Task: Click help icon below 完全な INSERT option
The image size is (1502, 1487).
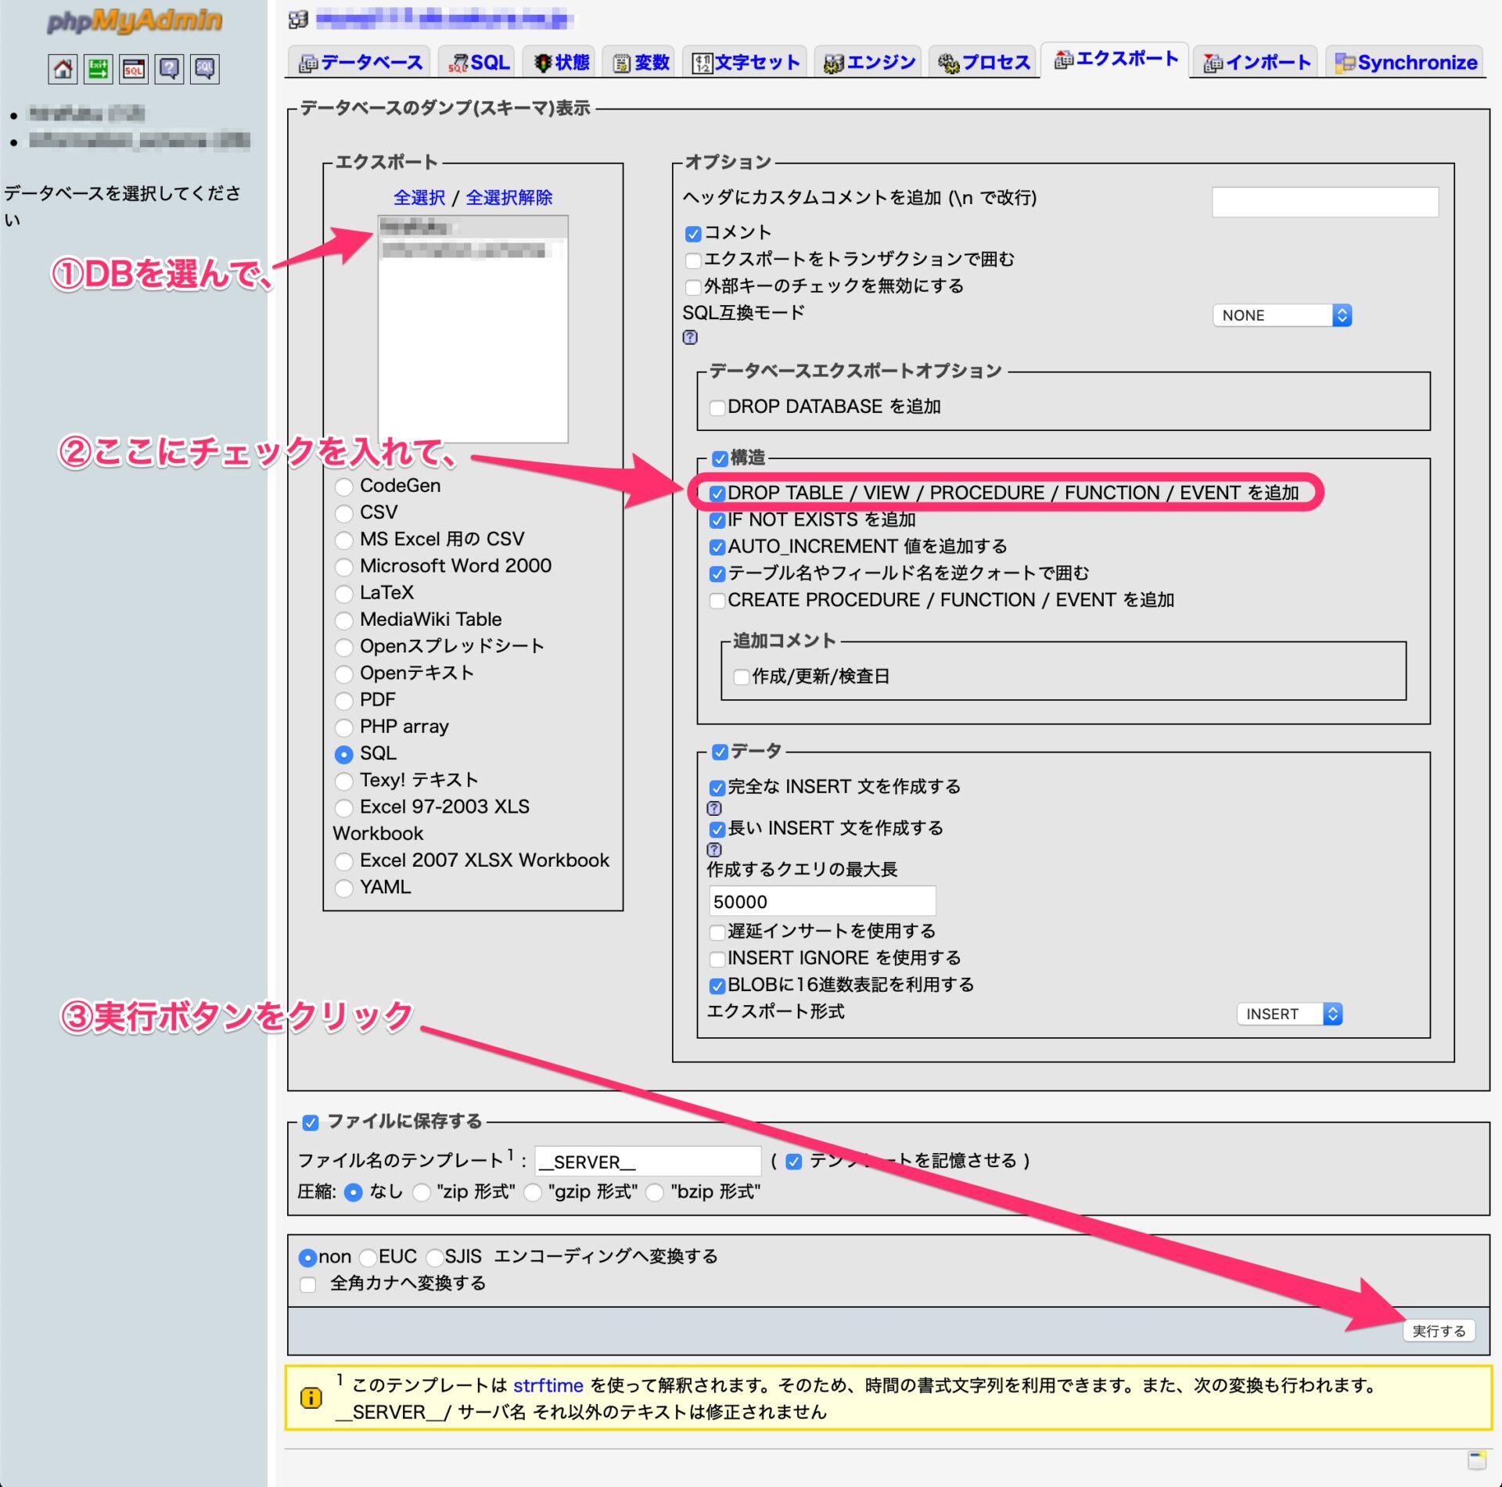Action: [714, 808]
